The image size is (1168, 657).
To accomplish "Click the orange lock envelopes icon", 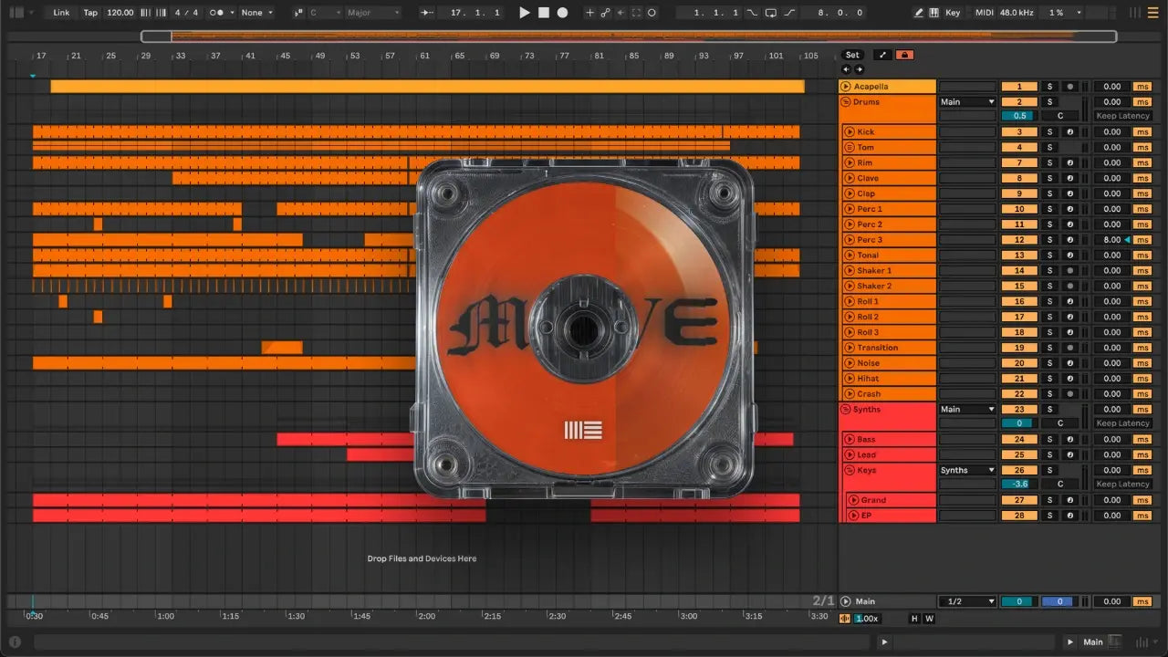I will [904, 55].
